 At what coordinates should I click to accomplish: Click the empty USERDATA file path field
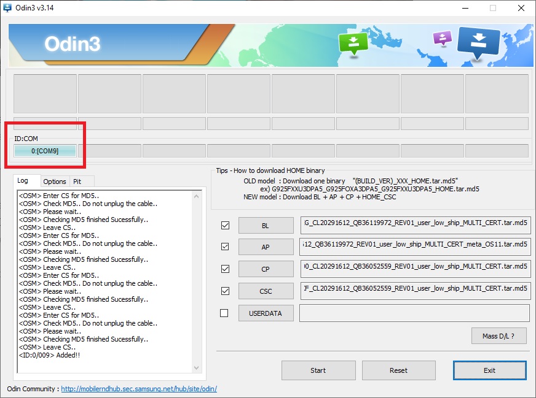pyautogui.click(x=414, y=313)
